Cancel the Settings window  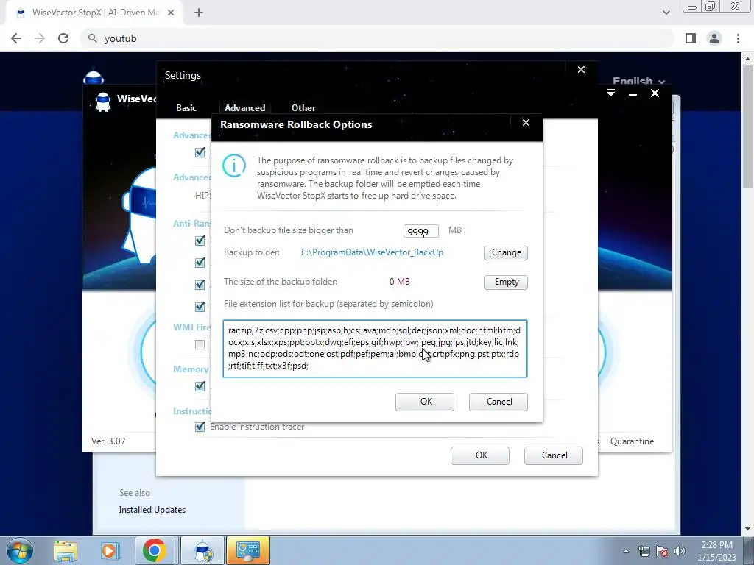tap(554, 455)
